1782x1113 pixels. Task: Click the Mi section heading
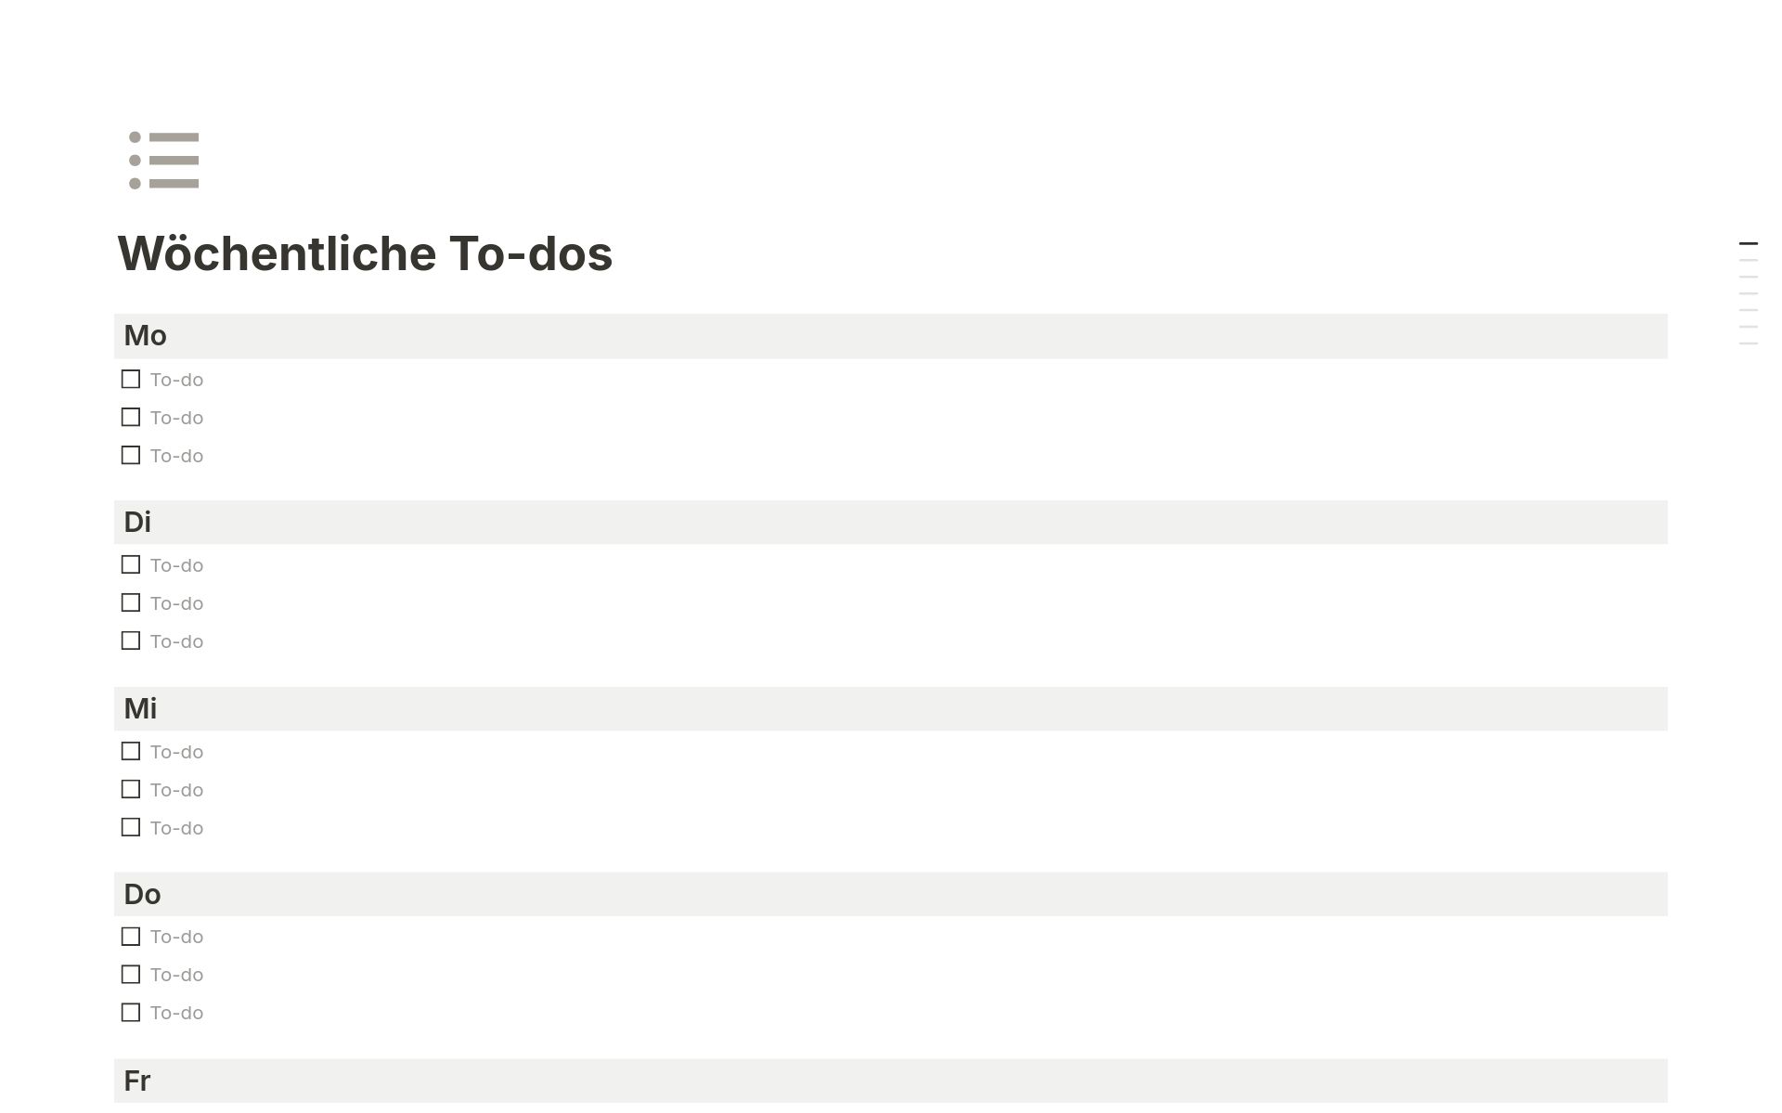click(140, 707)
